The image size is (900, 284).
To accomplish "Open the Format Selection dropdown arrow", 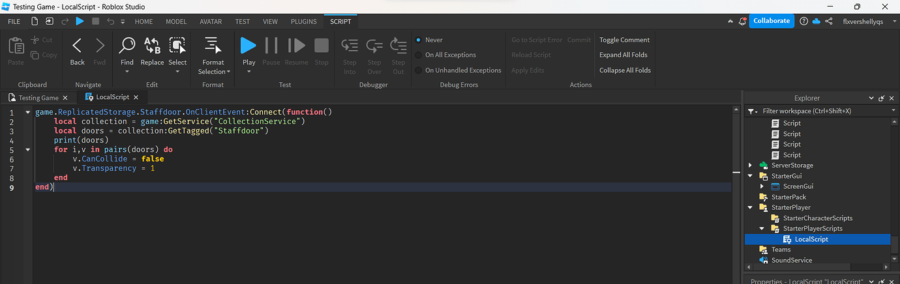I will [x=229, y=72].
